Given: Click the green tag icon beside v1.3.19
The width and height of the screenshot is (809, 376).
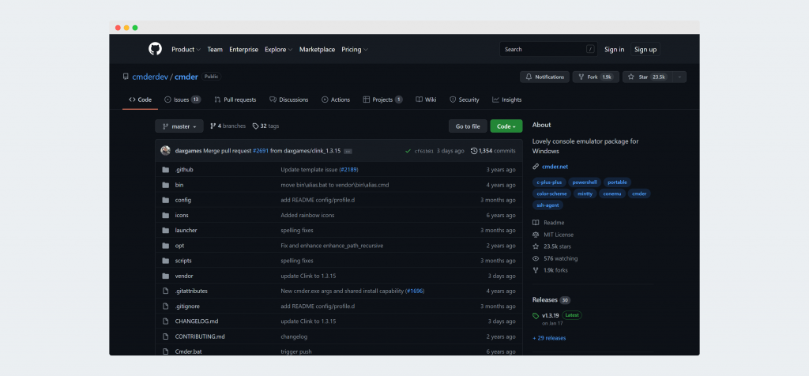Looking at the screenshot, I should coord(536,316).
